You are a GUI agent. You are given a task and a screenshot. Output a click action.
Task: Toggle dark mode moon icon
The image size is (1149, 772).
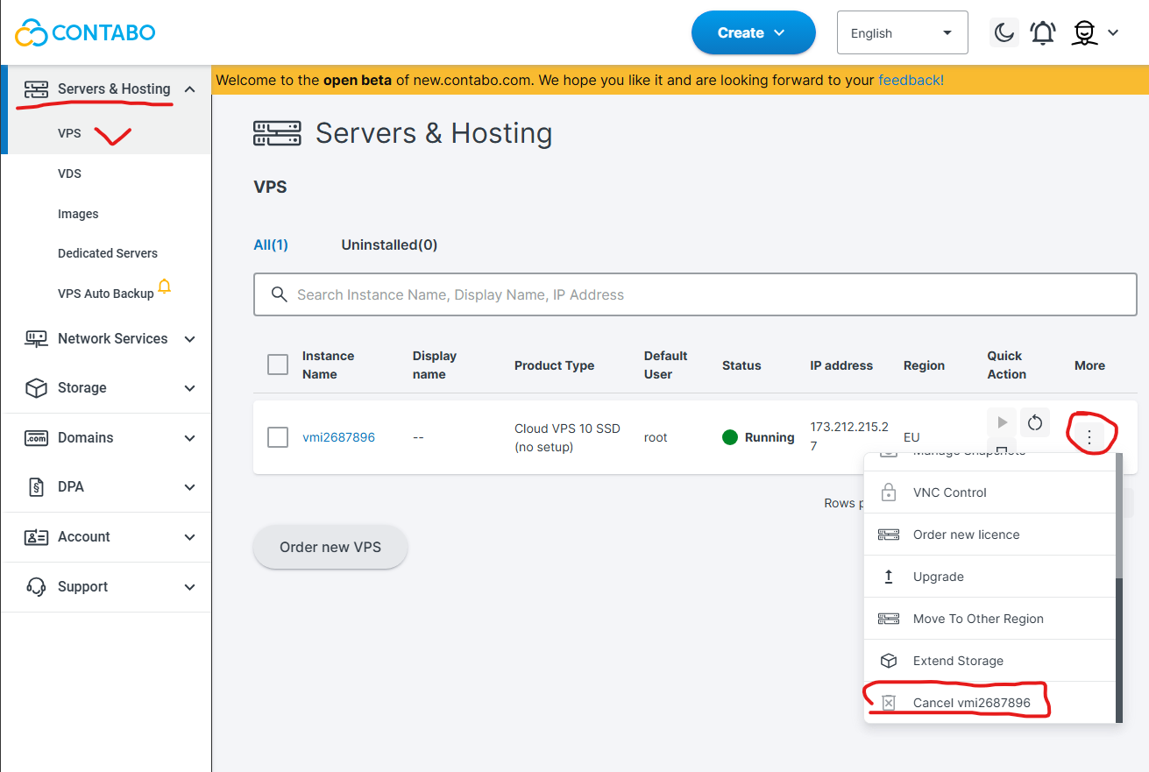coord(1004,33)
